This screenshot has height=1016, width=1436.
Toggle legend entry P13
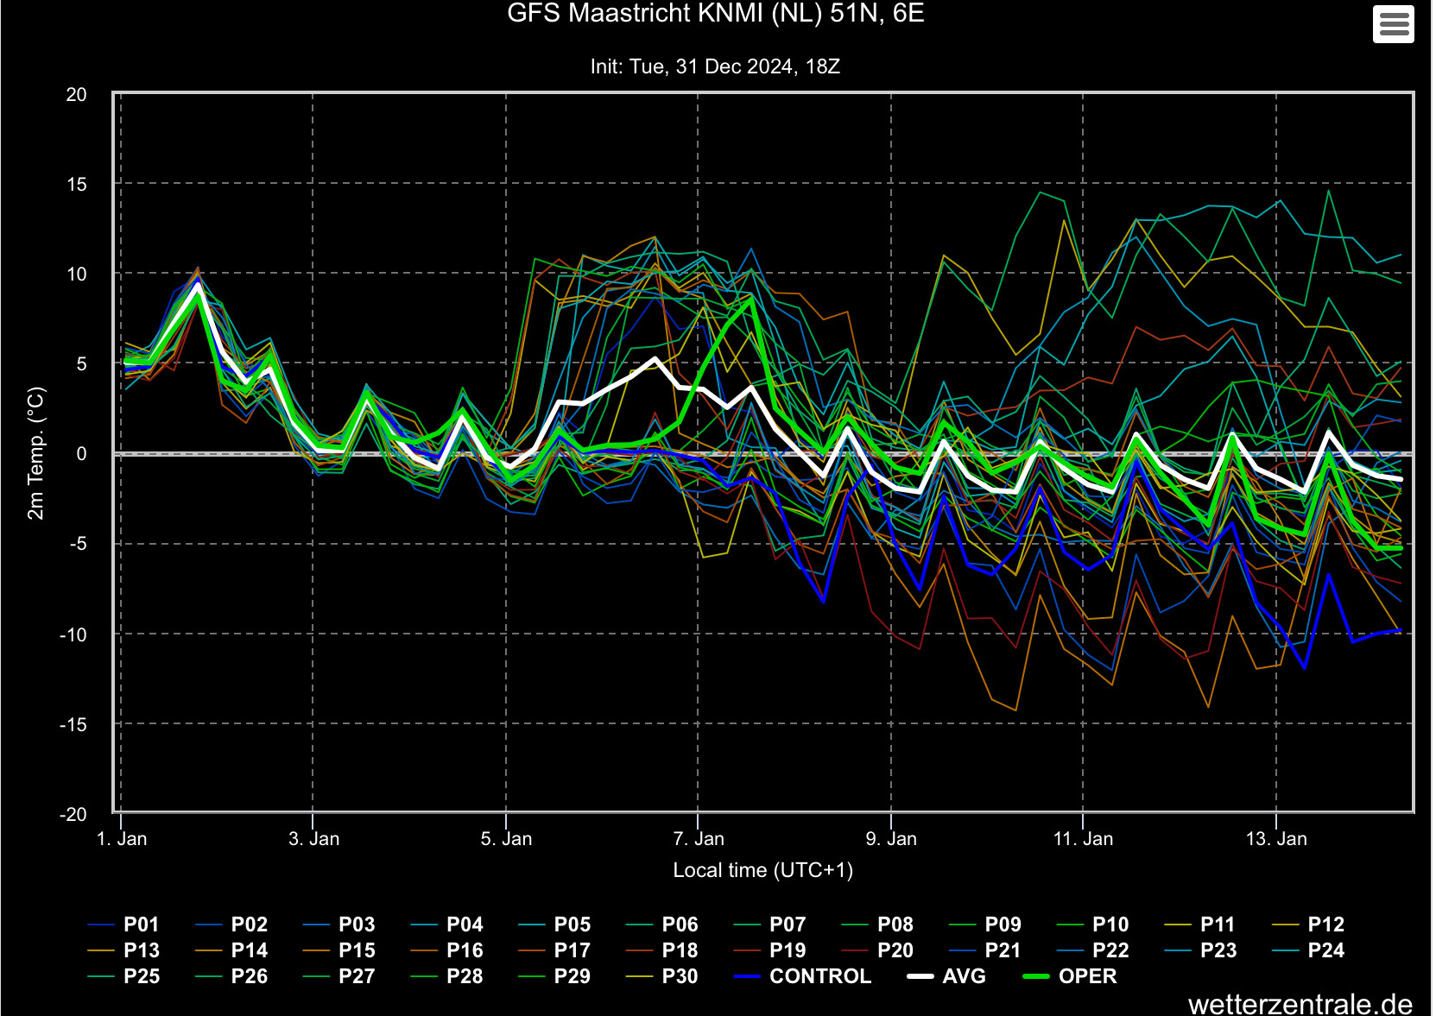(123, 950)
